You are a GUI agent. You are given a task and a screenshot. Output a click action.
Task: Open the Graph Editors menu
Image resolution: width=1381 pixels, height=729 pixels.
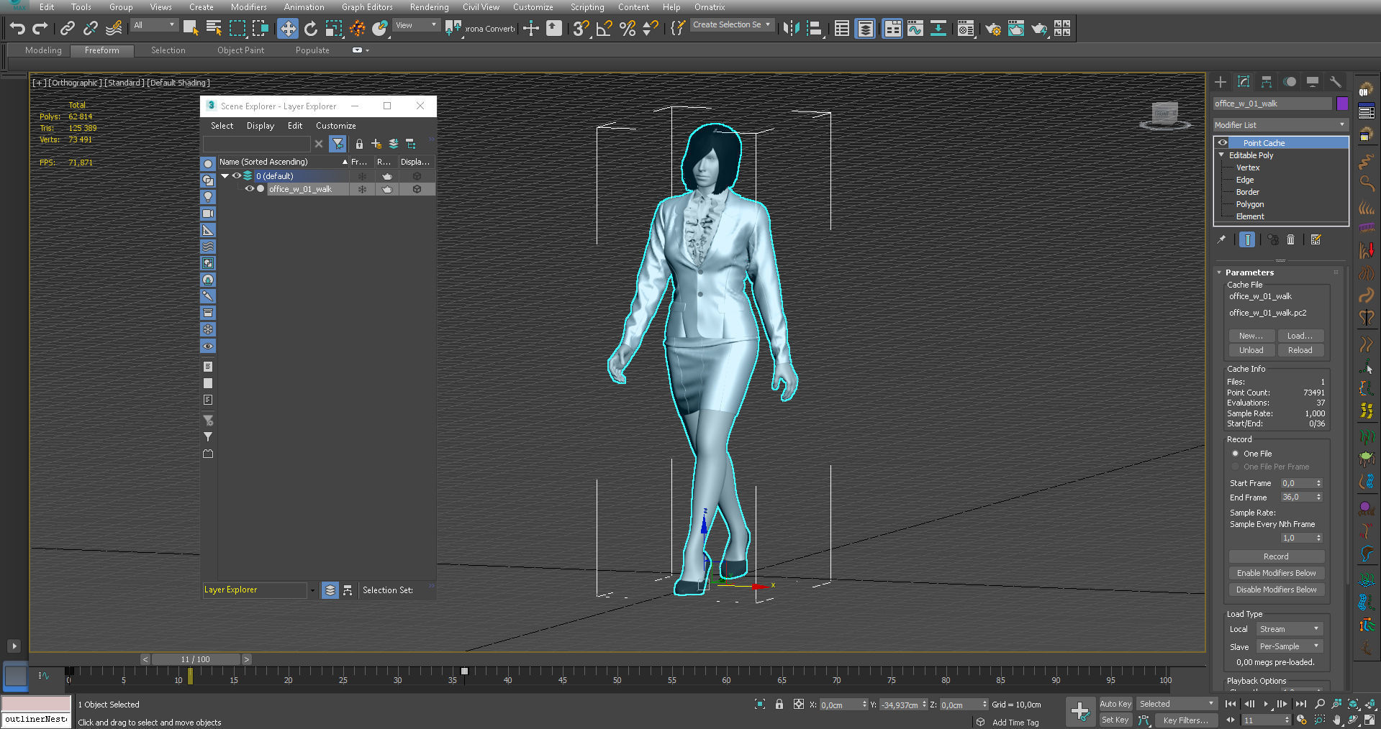(367, 7)
